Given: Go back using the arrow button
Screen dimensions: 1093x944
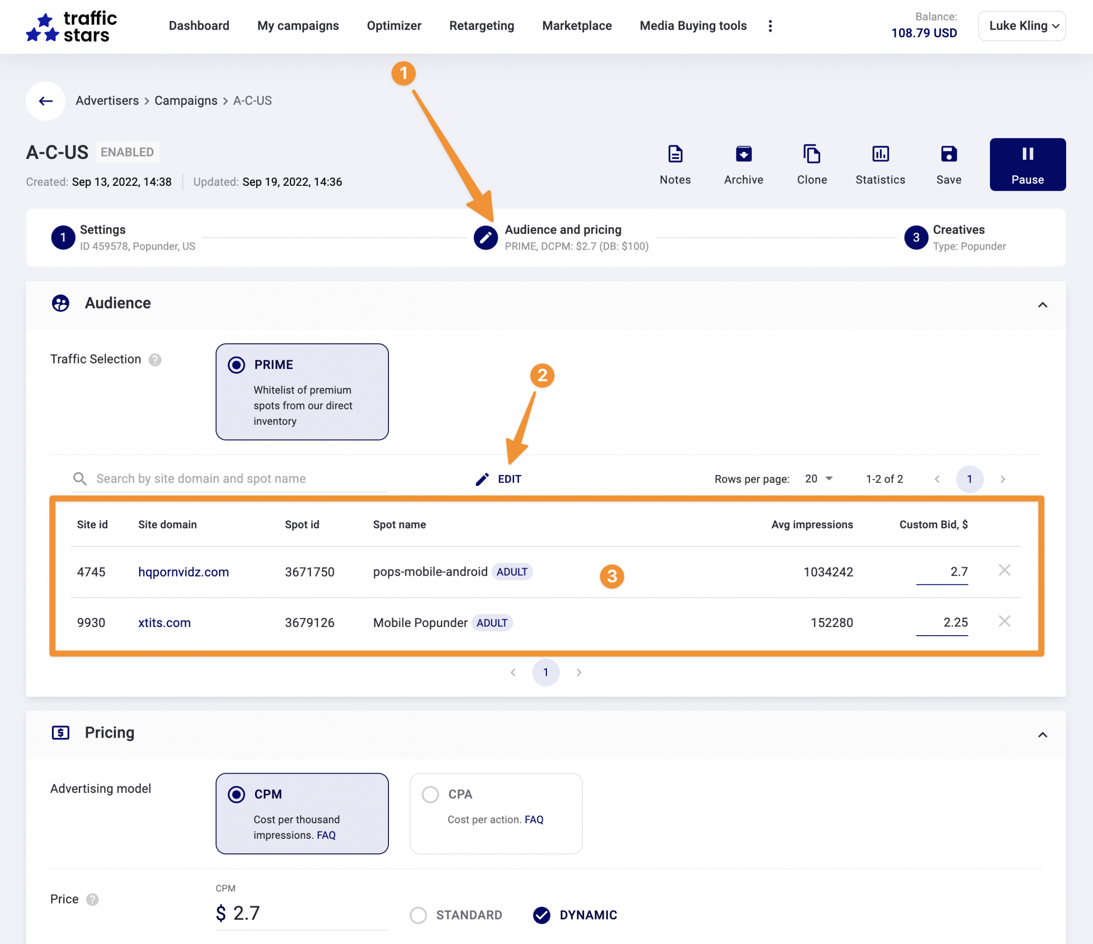Looking at the screenshot, I should [46, 101].
